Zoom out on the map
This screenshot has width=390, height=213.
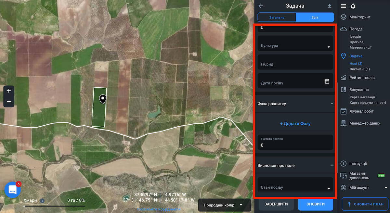click(9, 102)
